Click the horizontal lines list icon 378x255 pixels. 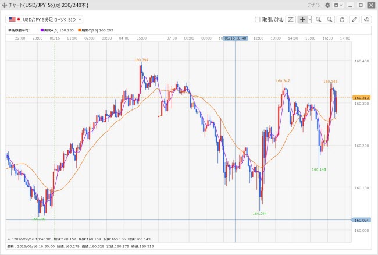click(x=291, y=20)
